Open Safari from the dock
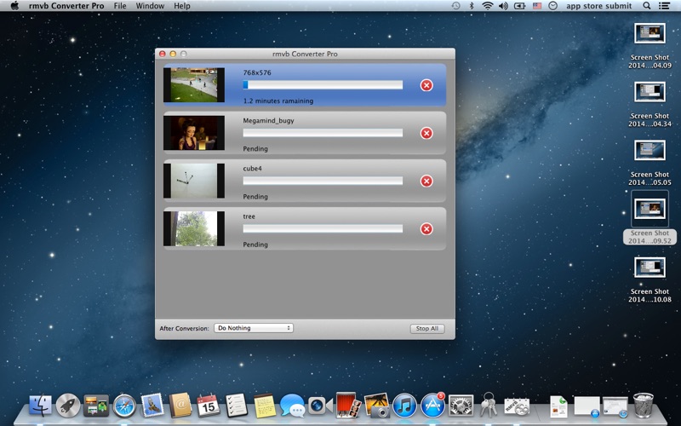 (124, 406)
